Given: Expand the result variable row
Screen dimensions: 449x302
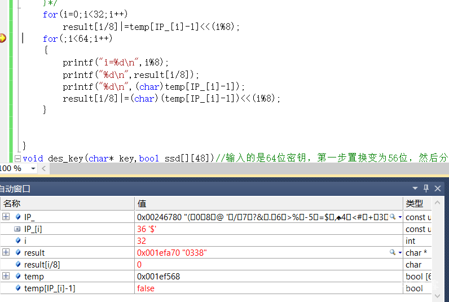Looking at the screenshot, I should click(6, 252).
